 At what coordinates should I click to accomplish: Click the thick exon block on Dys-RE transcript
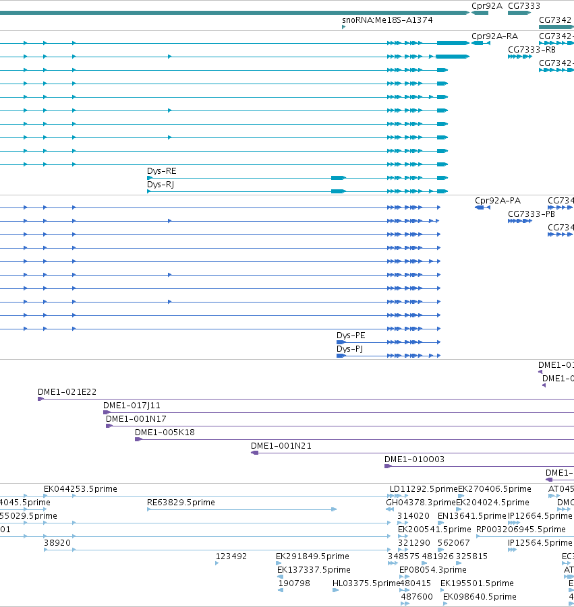[339, 178]
